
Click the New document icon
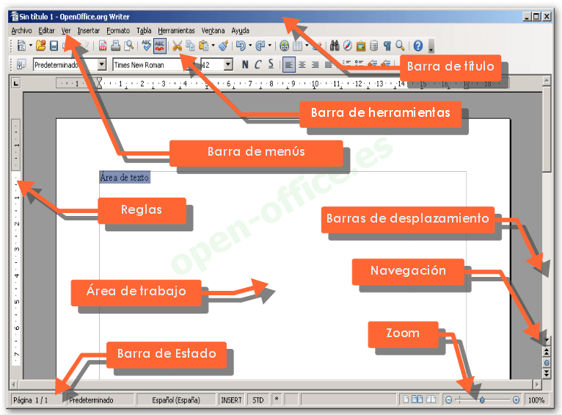pos(21,46)
